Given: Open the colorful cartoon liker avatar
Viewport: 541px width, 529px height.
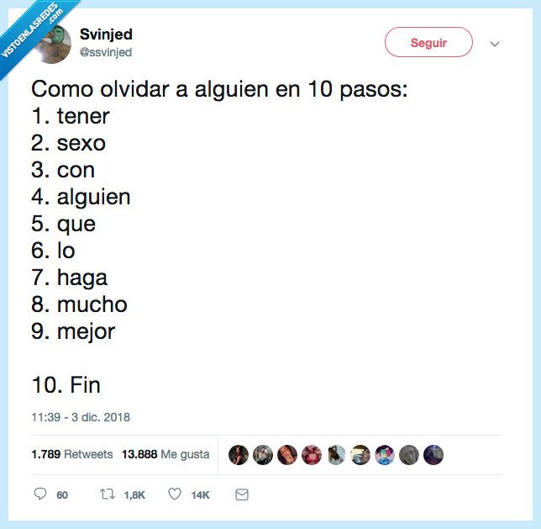Looking at the screenshot, I should (385, 455).
